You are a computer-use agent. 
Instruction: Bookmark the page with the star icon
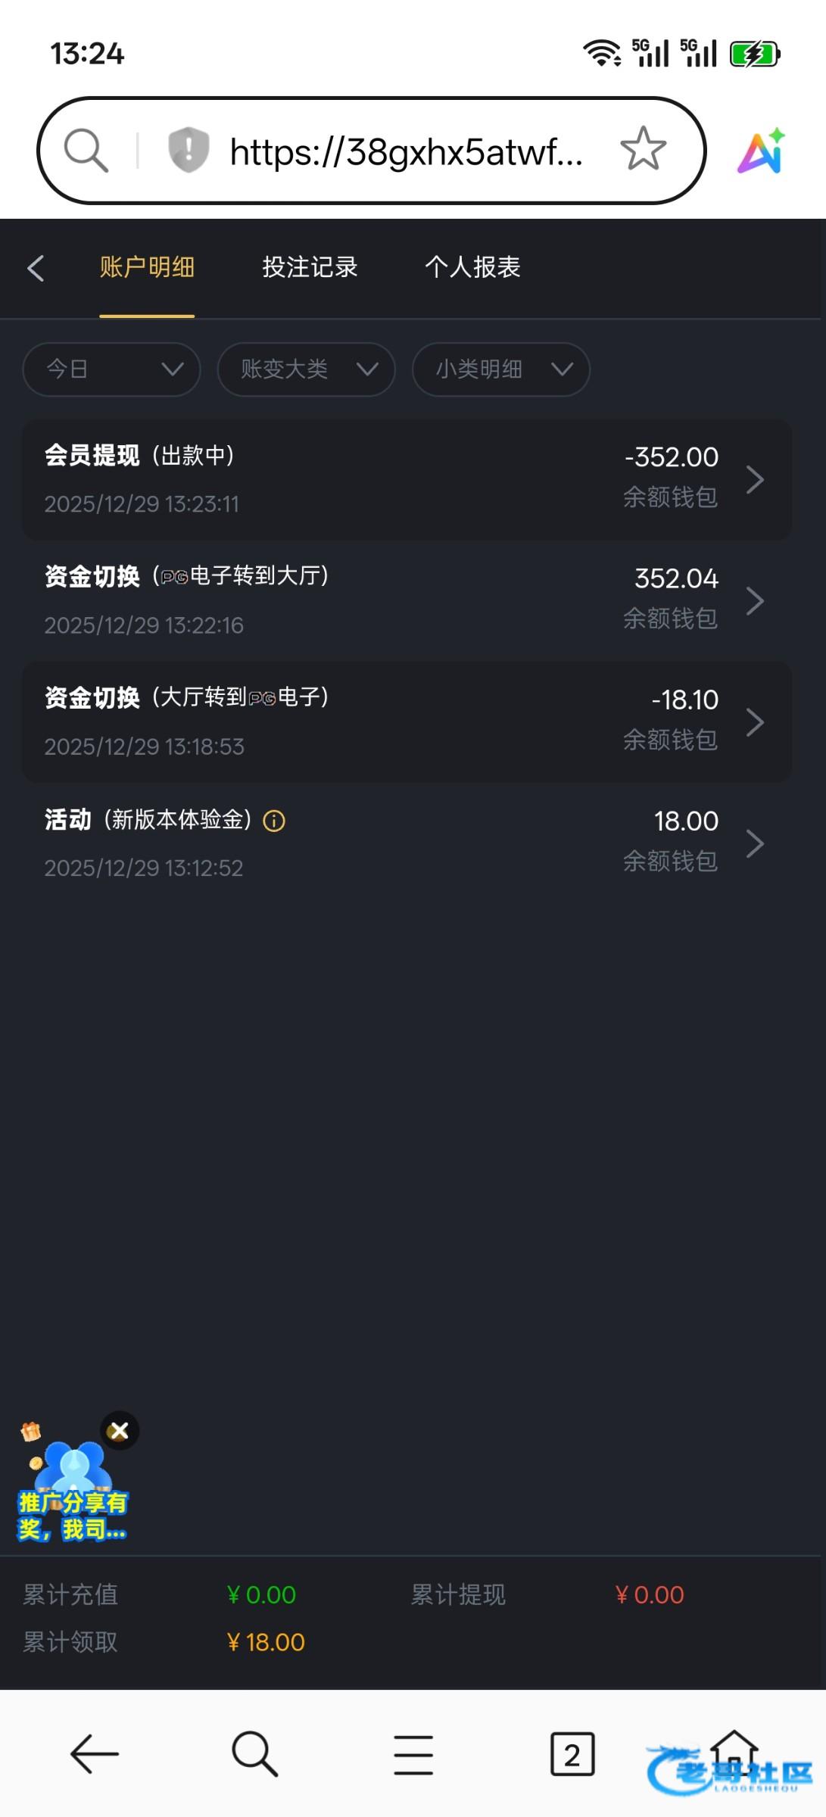[643, 149]
